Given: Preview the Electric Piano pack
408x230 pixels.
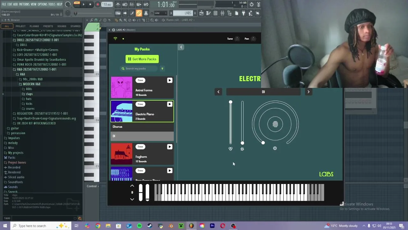Looking at the screenshot, I should point(170,104).
